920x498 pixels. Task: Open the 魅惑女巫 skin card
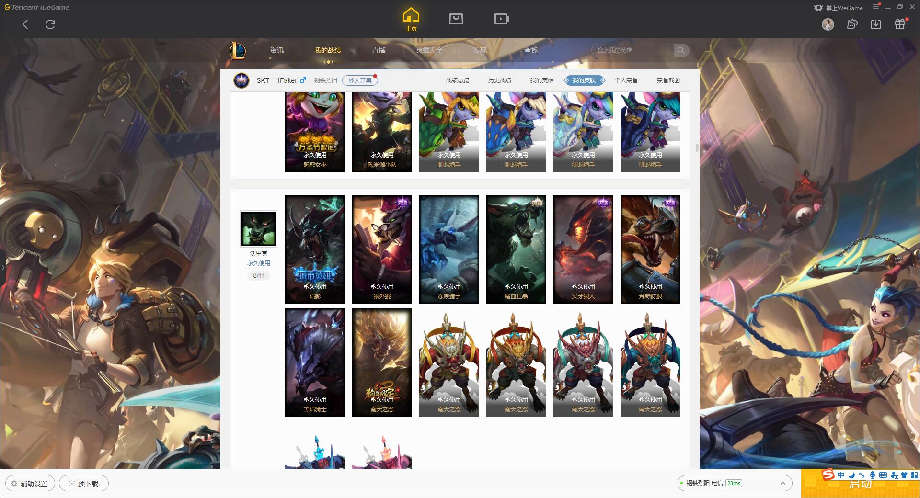[315, 132]
